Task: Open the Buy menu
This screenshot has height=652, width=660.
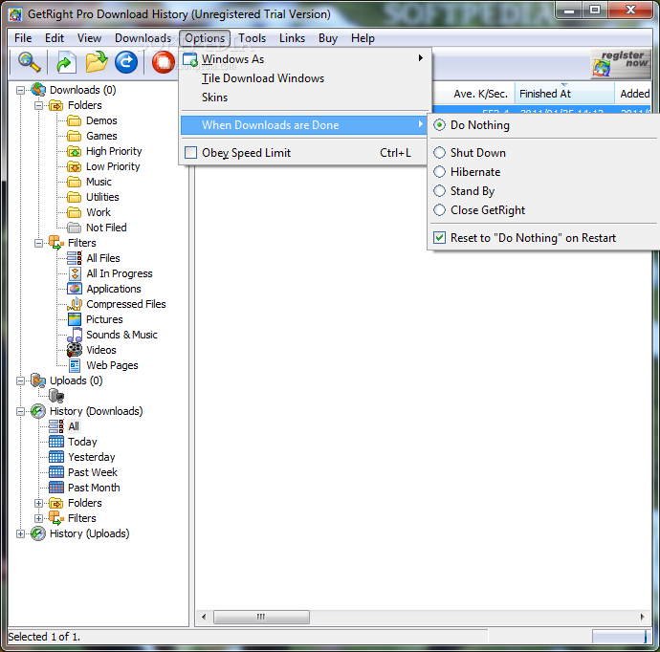Action: point(328,38)
